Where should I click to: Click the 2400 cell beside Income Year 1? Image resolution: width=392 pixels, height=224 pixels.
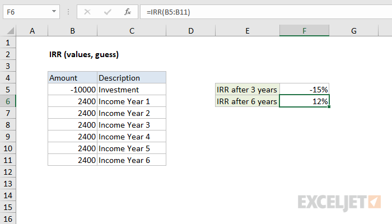tap(72, 101)
